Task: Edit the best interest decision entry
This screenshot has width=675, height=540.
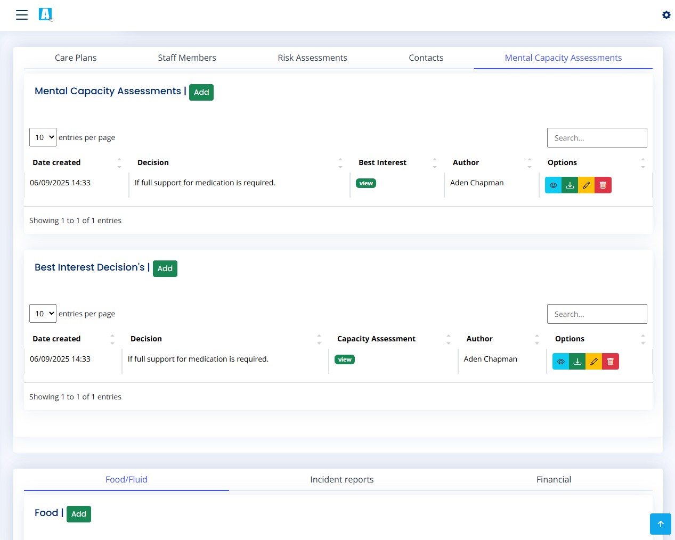Action: (x=593, y=362)
